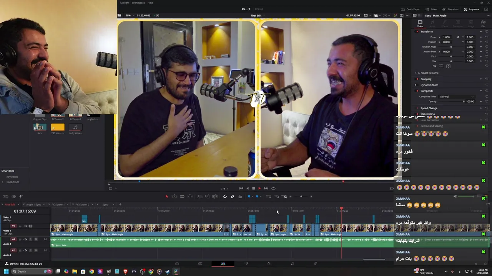
Task: Click the zoom-out minus icon
Action: (291, 196)
